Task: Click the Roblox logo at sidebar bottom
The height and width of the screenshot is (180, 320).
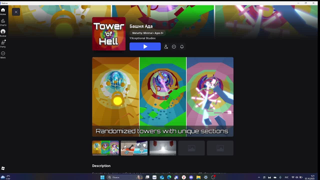Action: 3,168
